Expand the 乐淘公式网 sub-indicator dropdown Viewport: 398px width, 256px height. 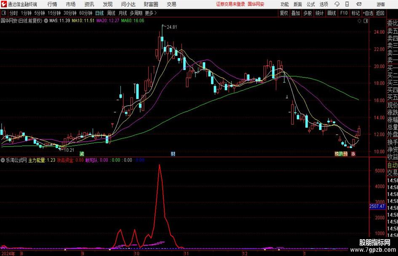click(3, 160)
